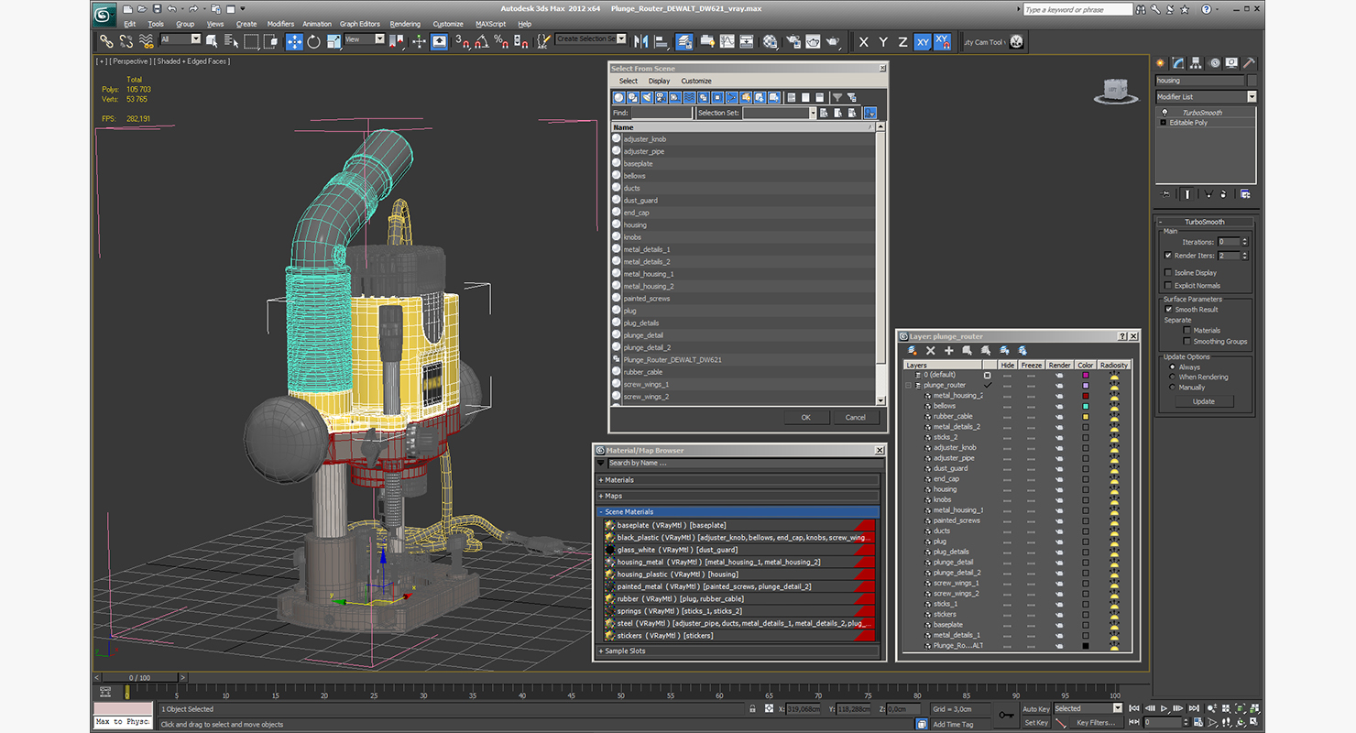This screenshot has height=733, width=1356.
Task: Open Modifier List dropdown
Action: [x=1206, y=96]
